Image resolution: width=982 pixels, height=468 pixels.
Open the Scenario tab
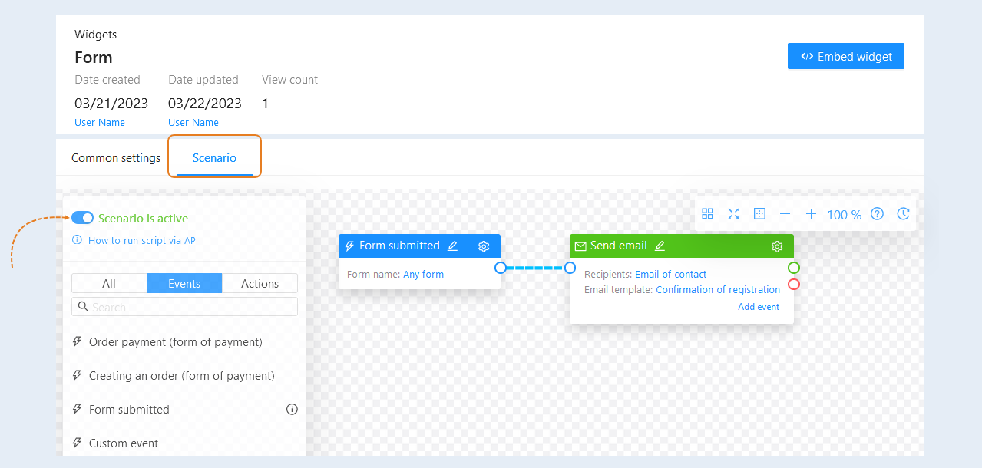[x=214, y=158]
